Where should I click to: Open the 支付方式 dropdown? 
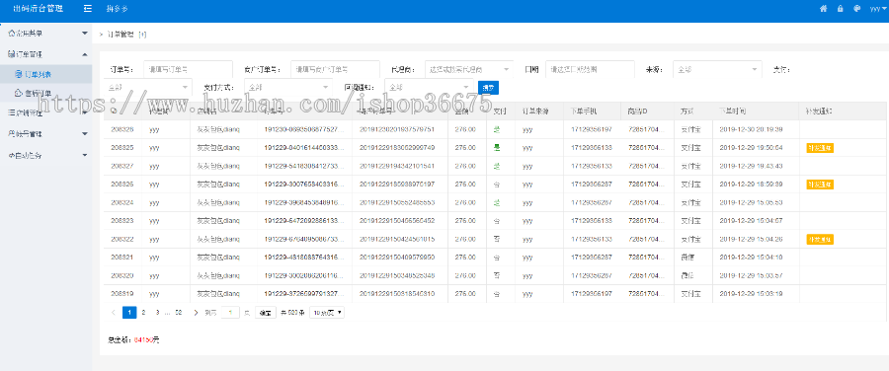[x=288, y=87]
